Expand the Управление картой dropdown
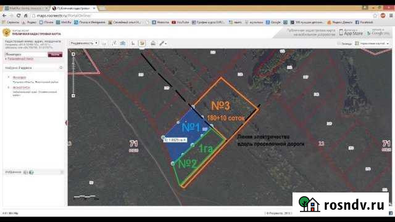The height and width of the screenshot is (222, 395). 372,44
